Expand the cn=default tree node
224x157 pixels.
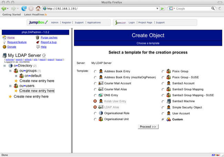pos(16,76)
